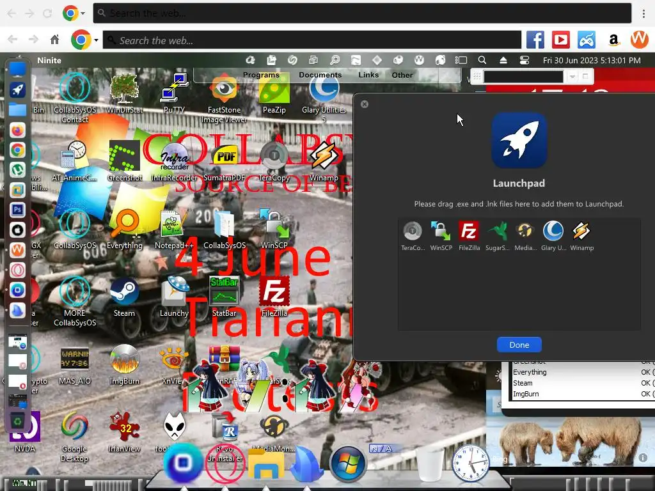655x491 pixels.
Task: Open the three-dot menu in the top bar
Action: [x=643, y=13]
